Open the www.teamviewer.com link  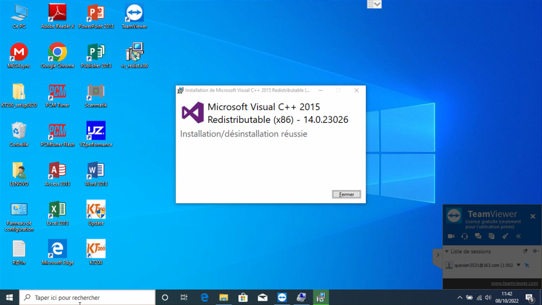tap(514, 283)
